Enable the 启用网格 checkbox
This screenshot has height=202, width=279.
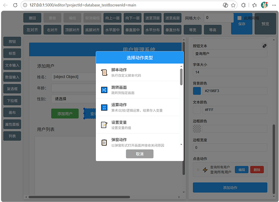tap(239, 18)
